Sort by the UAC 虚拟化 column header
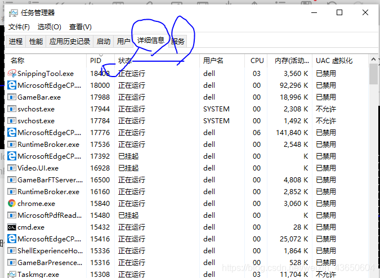This screenshot has width=380, height=278. tap(340, 61)
